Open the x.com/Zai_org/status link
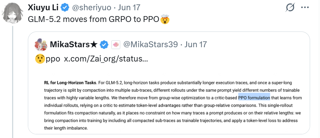The image size is (320, 138). point(106,59)
